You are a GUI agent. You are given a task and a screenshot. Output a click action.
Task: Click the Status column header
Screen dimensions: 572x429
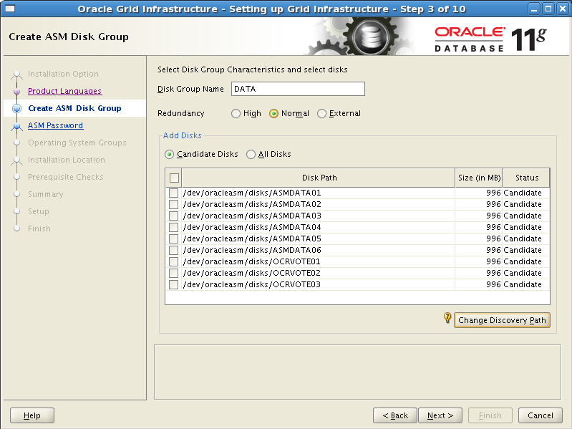point(526,178)
